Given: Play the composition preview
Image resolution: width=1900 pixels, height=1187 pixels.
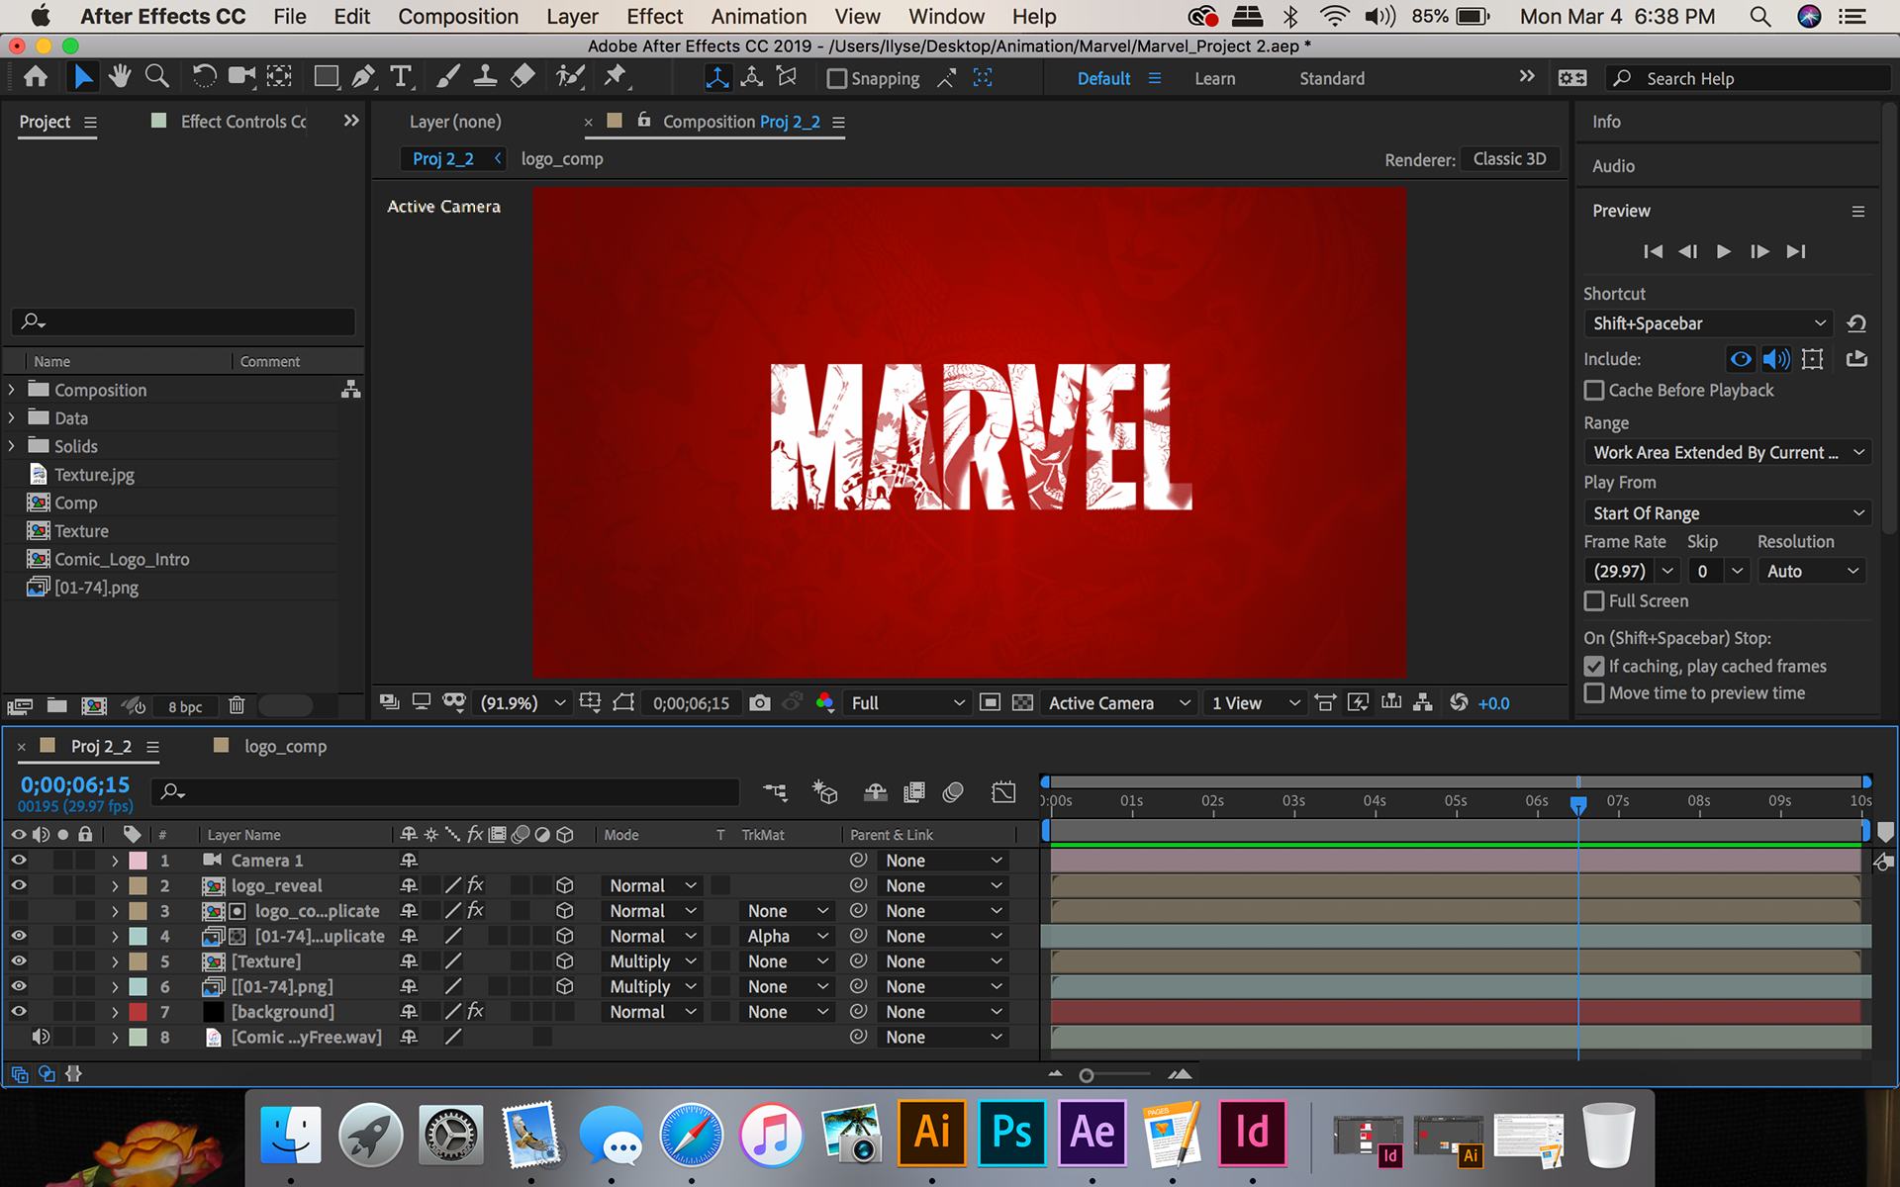Looking at the screenshot, I should pos(1723,251).
